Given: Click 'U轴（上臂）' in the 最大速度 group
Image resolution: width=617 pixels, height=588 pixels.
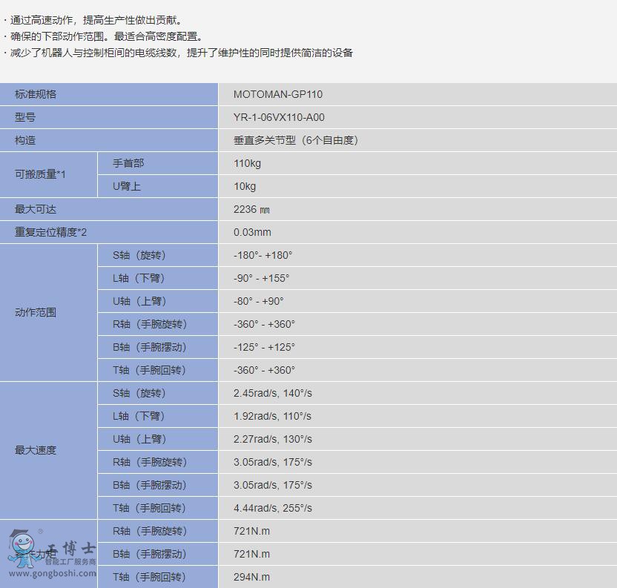Looking at the screenshot, I should pos(139,439).
